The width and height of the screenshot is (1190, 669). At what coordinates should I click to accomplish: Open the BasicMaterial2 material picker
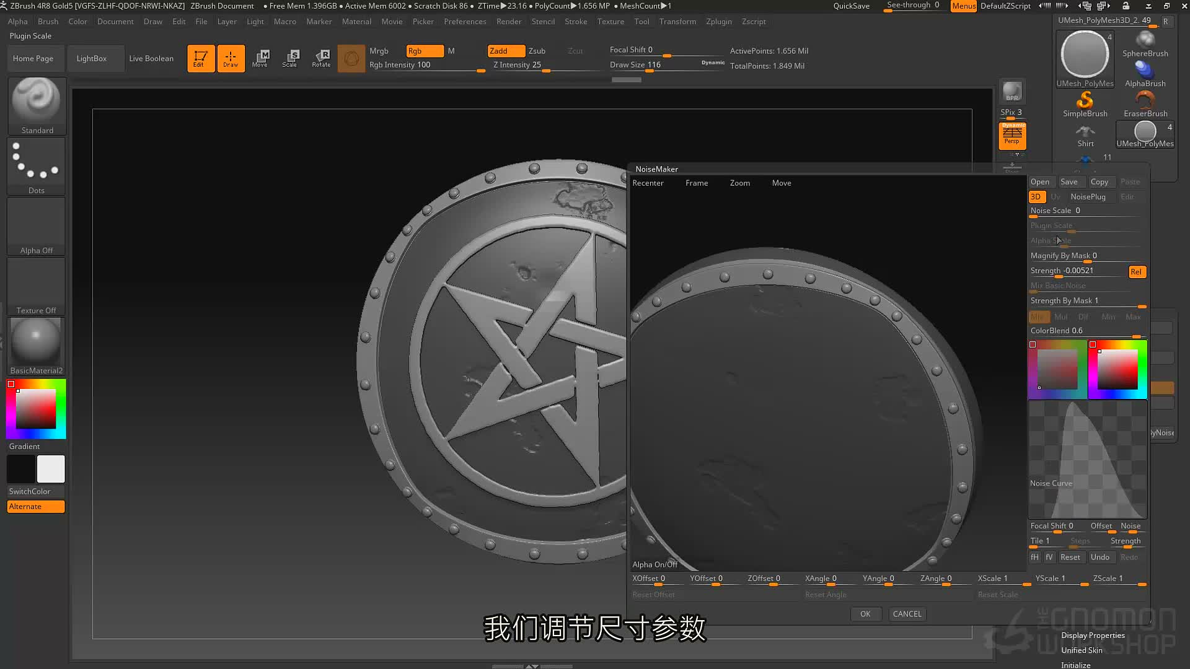pyautogui.click(x=37, y=346)
